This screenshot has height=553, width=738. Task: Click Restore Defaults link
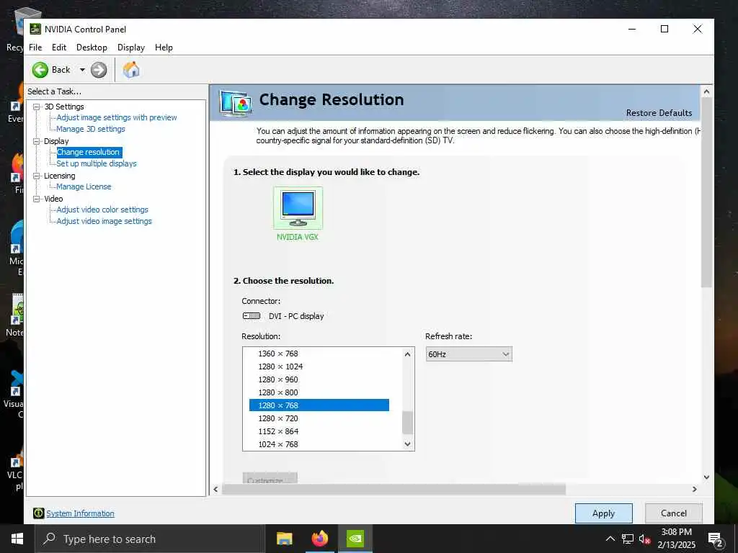pos(659,113)
